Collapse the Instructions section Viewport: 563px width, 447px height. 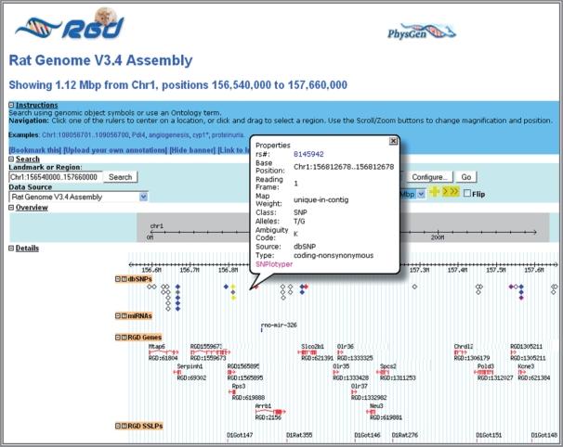(x=11, y=105)
